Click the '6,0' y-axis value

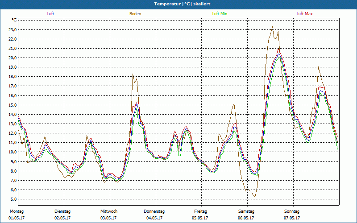[13, 190]
